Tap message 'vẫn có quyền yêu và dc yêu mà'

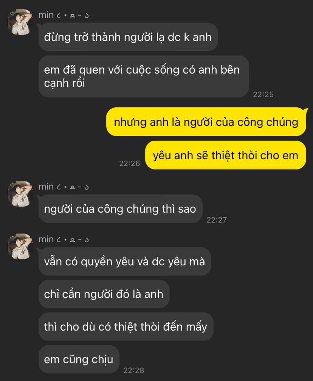[125, 262]
